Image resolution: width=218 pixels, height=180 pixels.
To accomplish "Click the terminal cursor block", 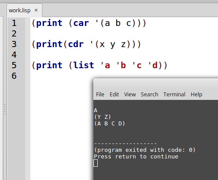I will coord(96,163).
